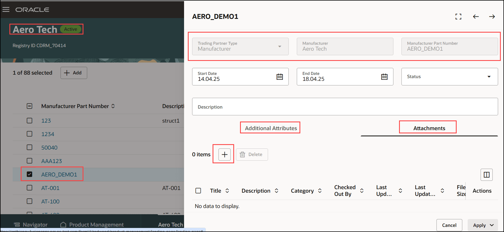Open part number link 50040
The height and width of the screenshot is (232, 504).
pos(49,148)
